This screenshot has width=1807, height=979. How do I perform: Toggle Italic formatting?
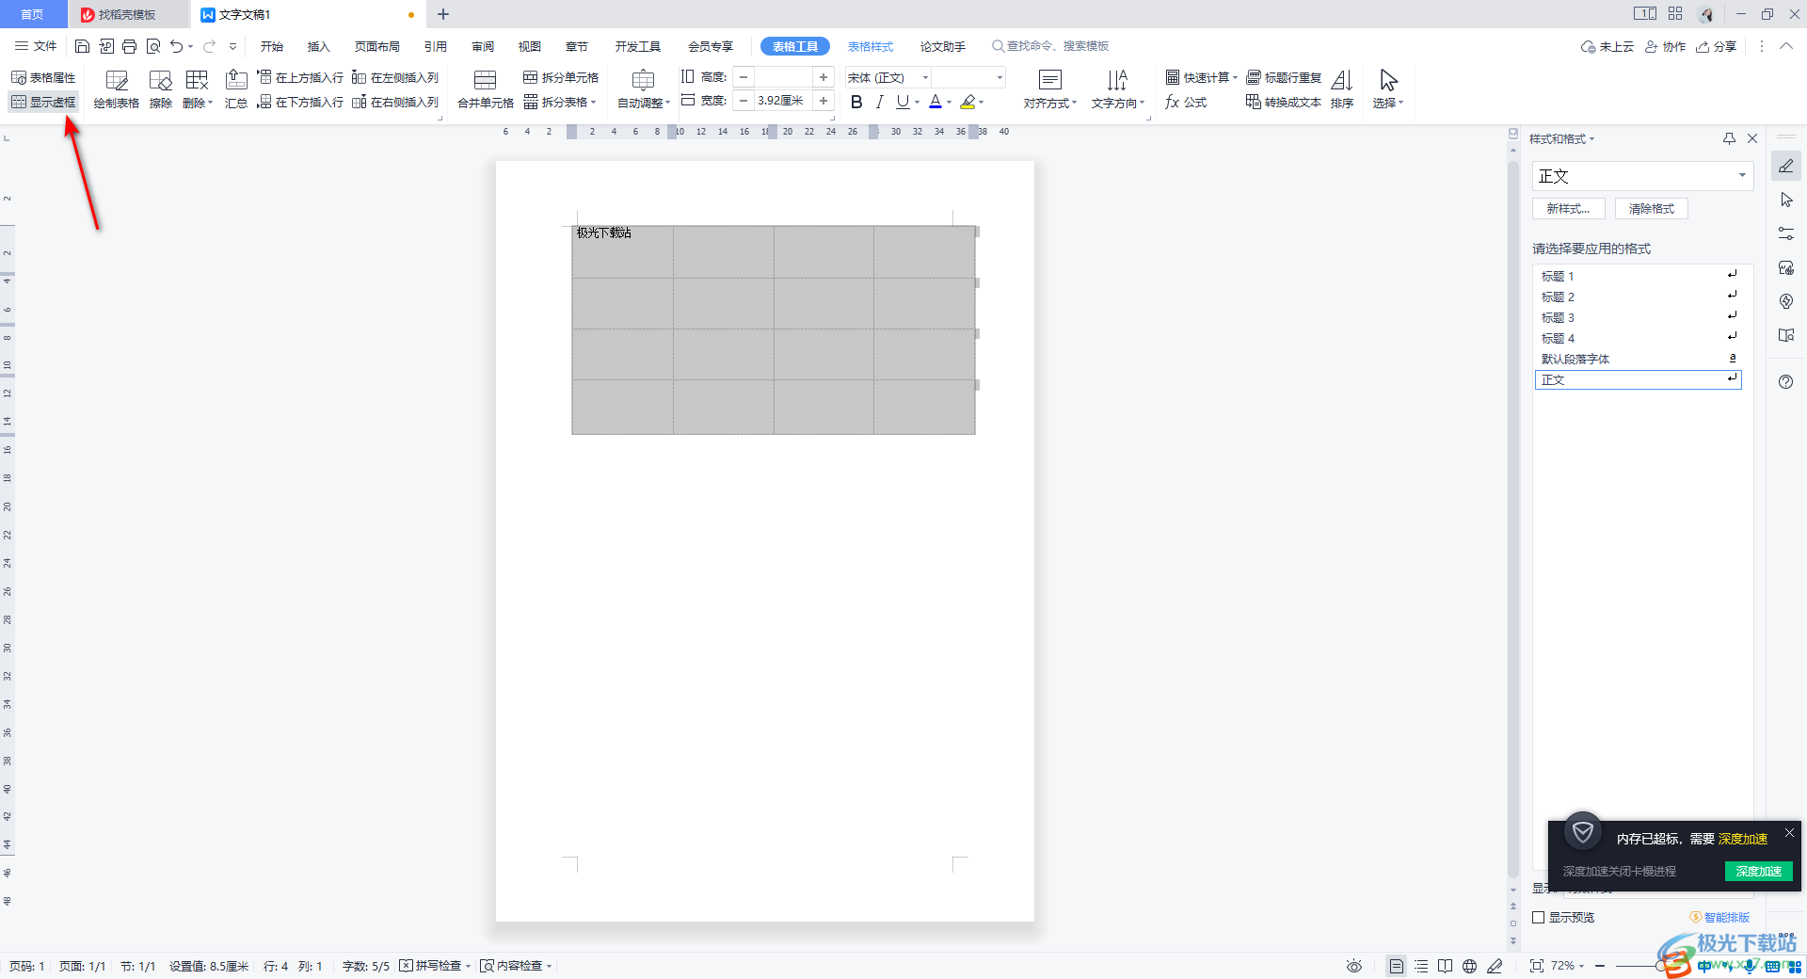(x=879, y=102)
